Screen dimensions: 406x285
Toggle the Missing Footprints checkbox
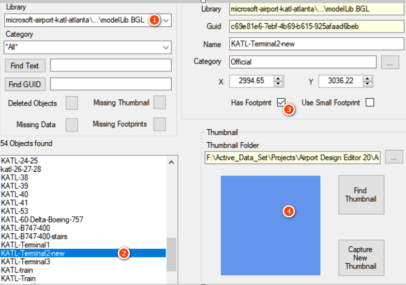160,124
